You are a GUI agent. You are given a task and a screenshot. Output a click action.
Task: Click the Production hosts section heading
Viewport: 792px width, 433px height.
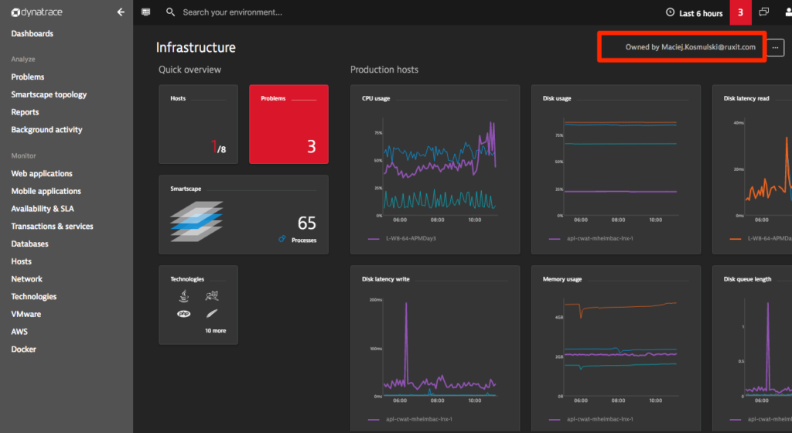pyautogui.click(x=384, y=70)
